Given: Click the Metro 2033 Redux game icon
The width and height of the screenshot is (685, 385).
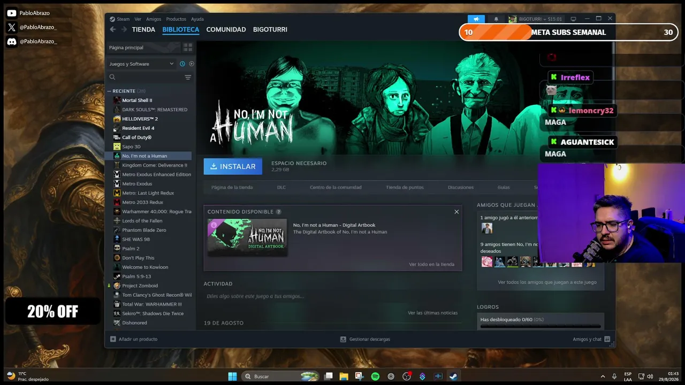Looking at the screenshot, I should pos(117,202).
